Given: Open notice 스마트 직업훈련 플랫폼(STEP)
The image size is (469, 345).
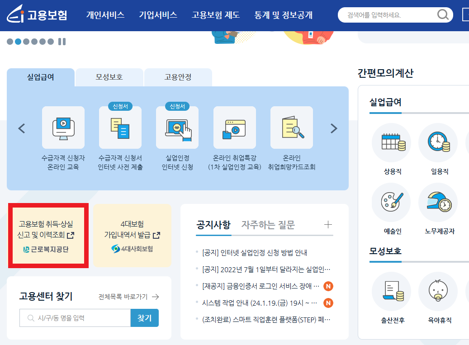Looking at the screenshot, I should tap(266, 320).
